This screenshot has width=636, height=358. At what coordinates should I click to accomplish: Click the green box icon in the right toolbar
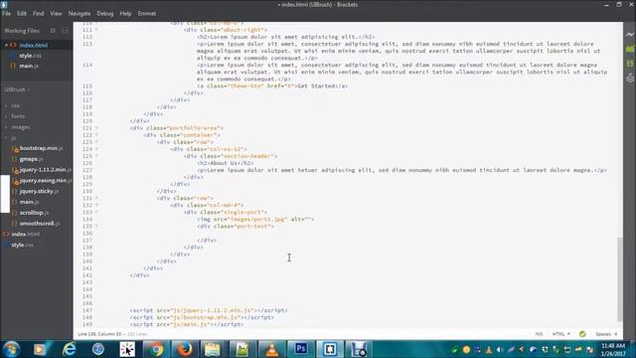629,64
